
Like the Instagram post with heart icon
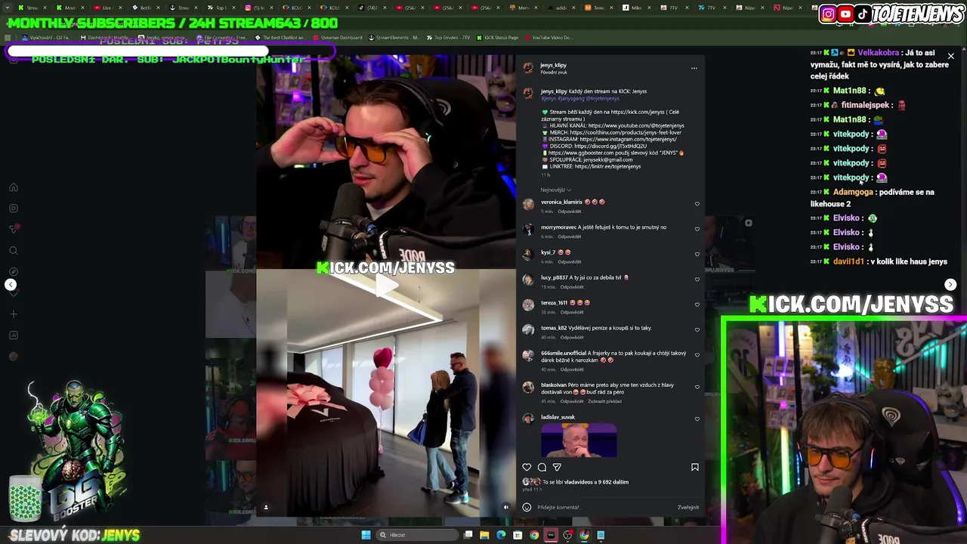(527, 467)
